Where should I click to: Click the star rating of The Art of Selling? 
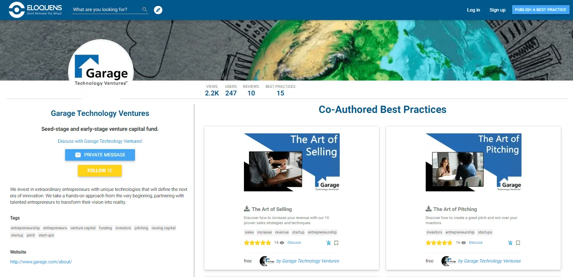click(x=258, y=243)
